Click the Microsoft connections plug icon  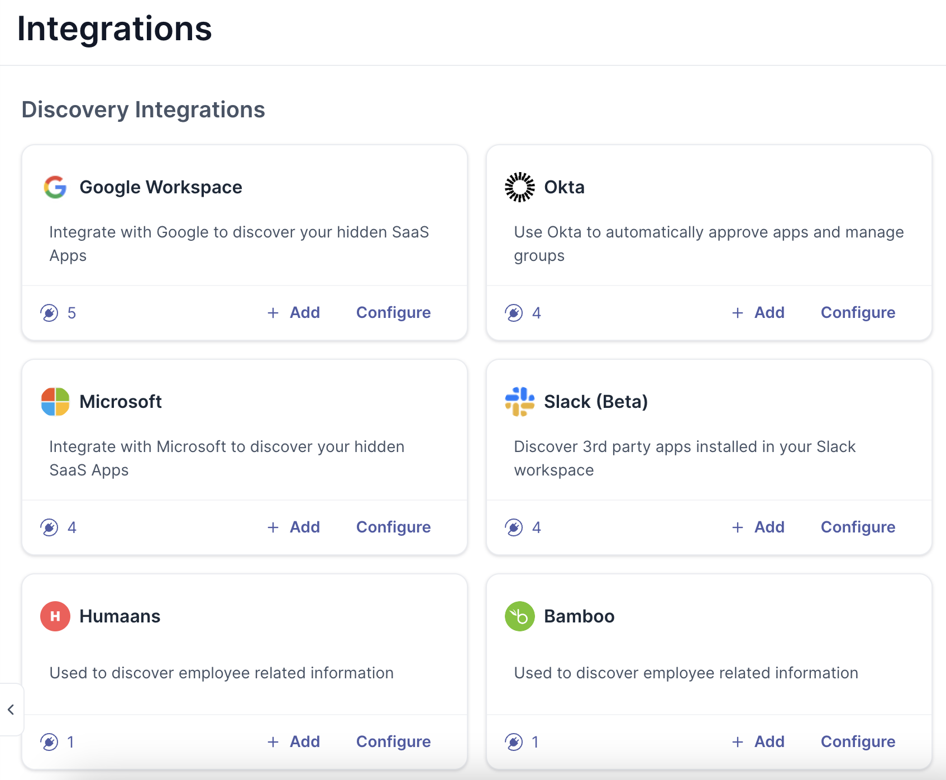point(50,527)
